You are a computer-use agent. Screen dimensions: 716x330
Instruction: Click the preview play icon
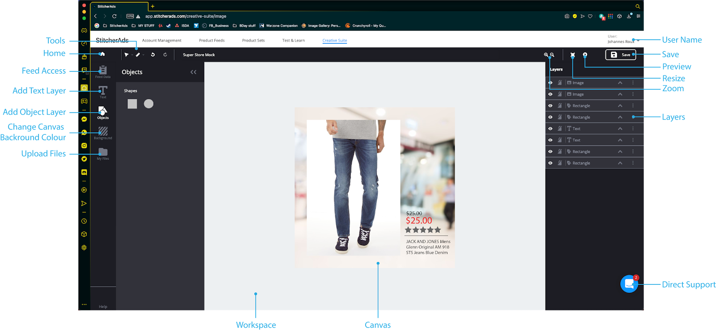[585, 55]
